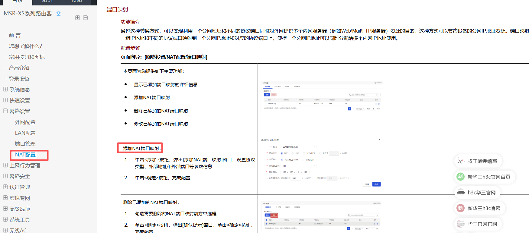Click the red 新 icon for 新华三h3c官网
Screen dimensions: 529x233
460,208
